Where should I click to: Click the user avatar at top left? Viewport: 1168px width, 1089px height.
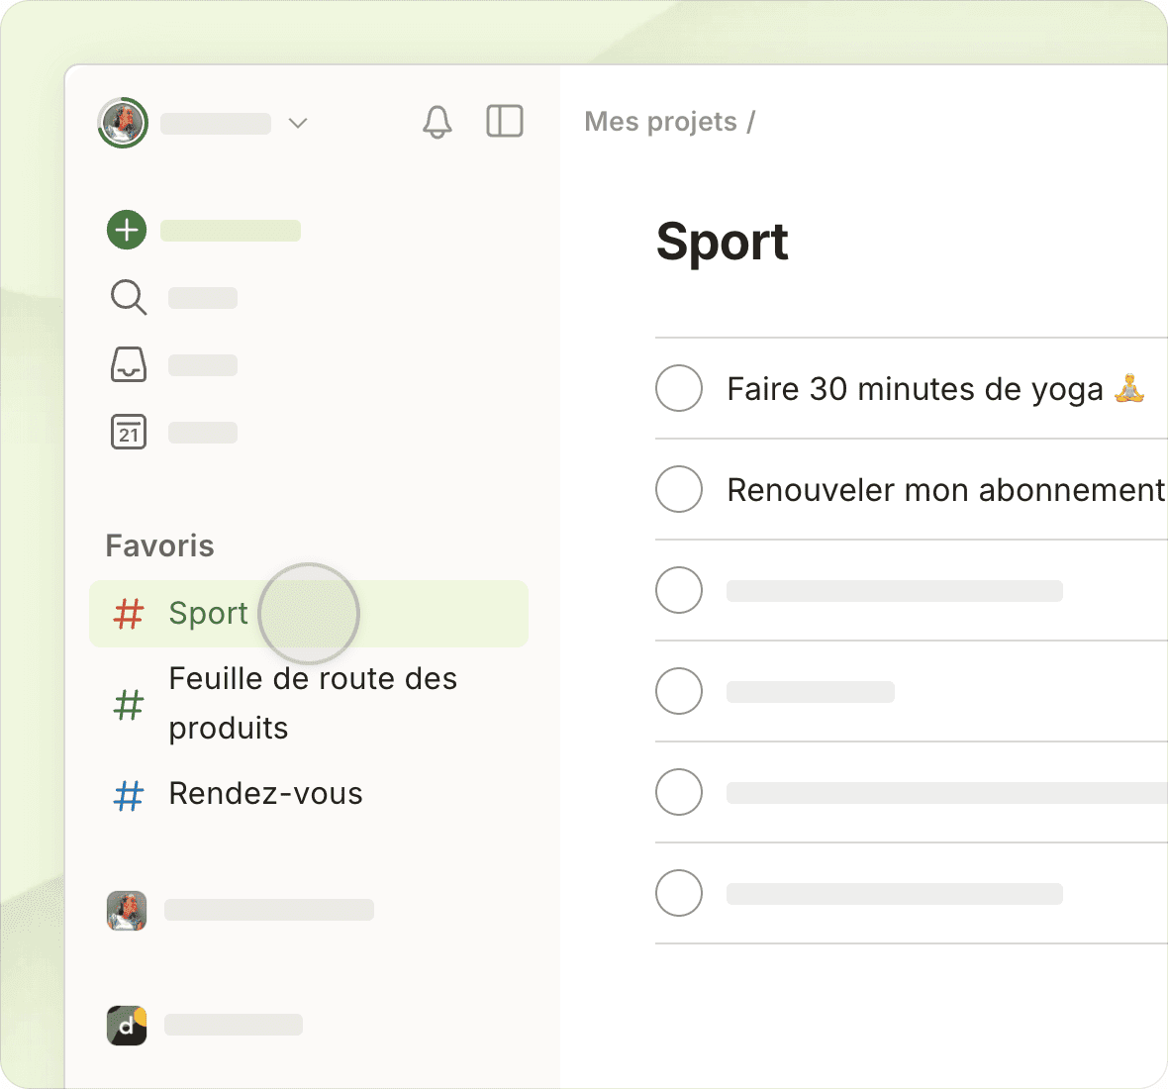[123, 123]
